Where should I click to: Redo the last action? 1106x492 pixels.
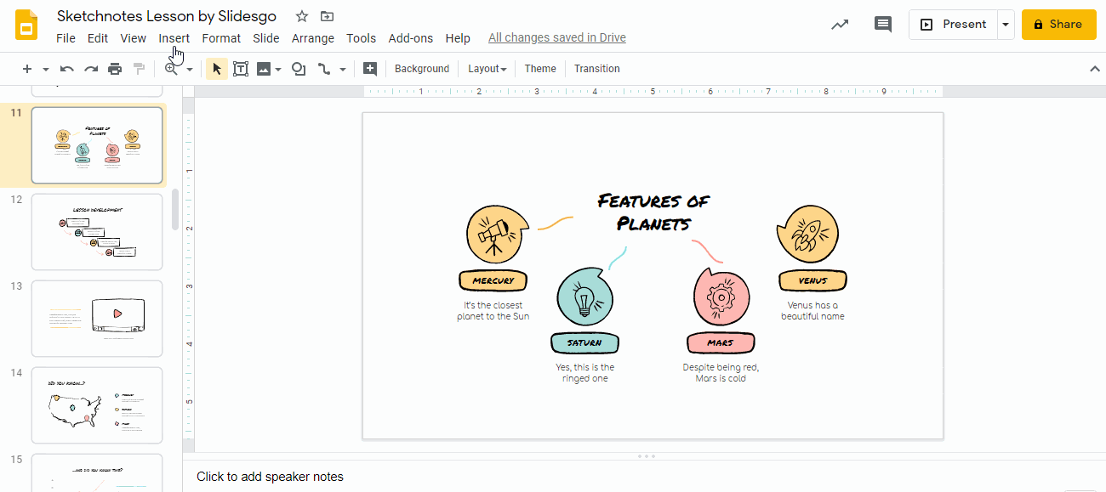pyautogui.click(x=91, y=69)
